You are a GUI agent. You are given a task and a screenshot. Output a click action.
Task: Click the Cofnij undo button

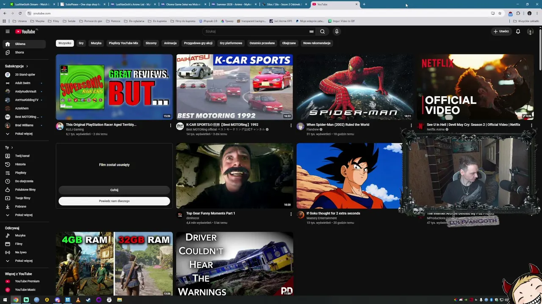pyautogui.click(x=114, y=190)
